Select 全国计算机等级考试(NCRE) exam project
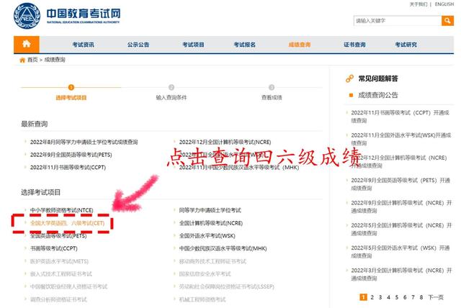461x308 pixels. tap(211, 223)
